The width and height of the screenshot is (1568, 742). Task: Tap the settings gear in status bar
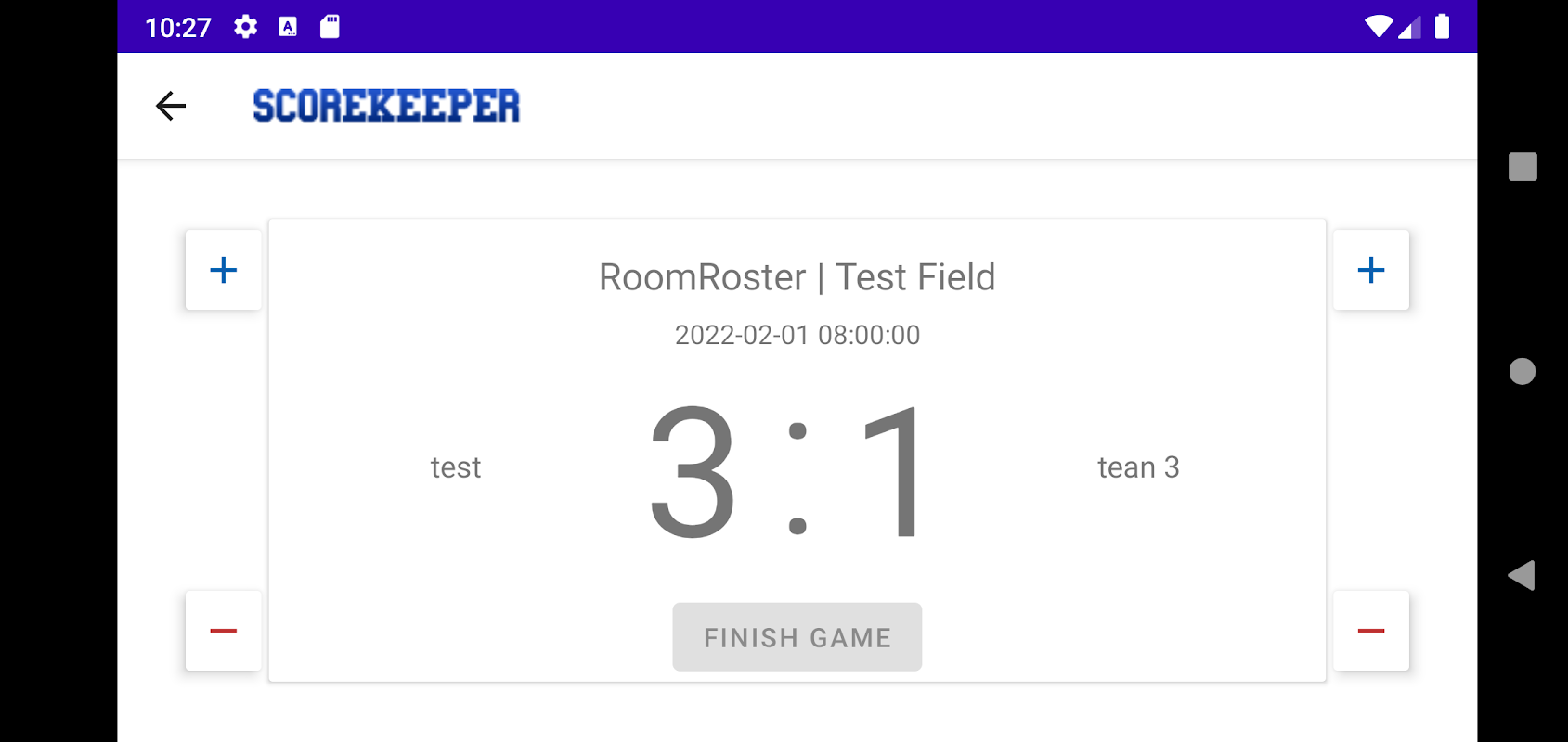click(245, 27)
